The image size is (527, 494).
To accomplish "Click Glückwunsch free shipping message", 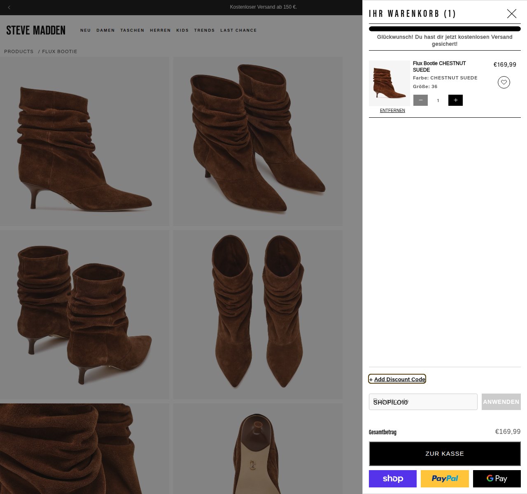I will pyautogui.click(x=445, y=40).
